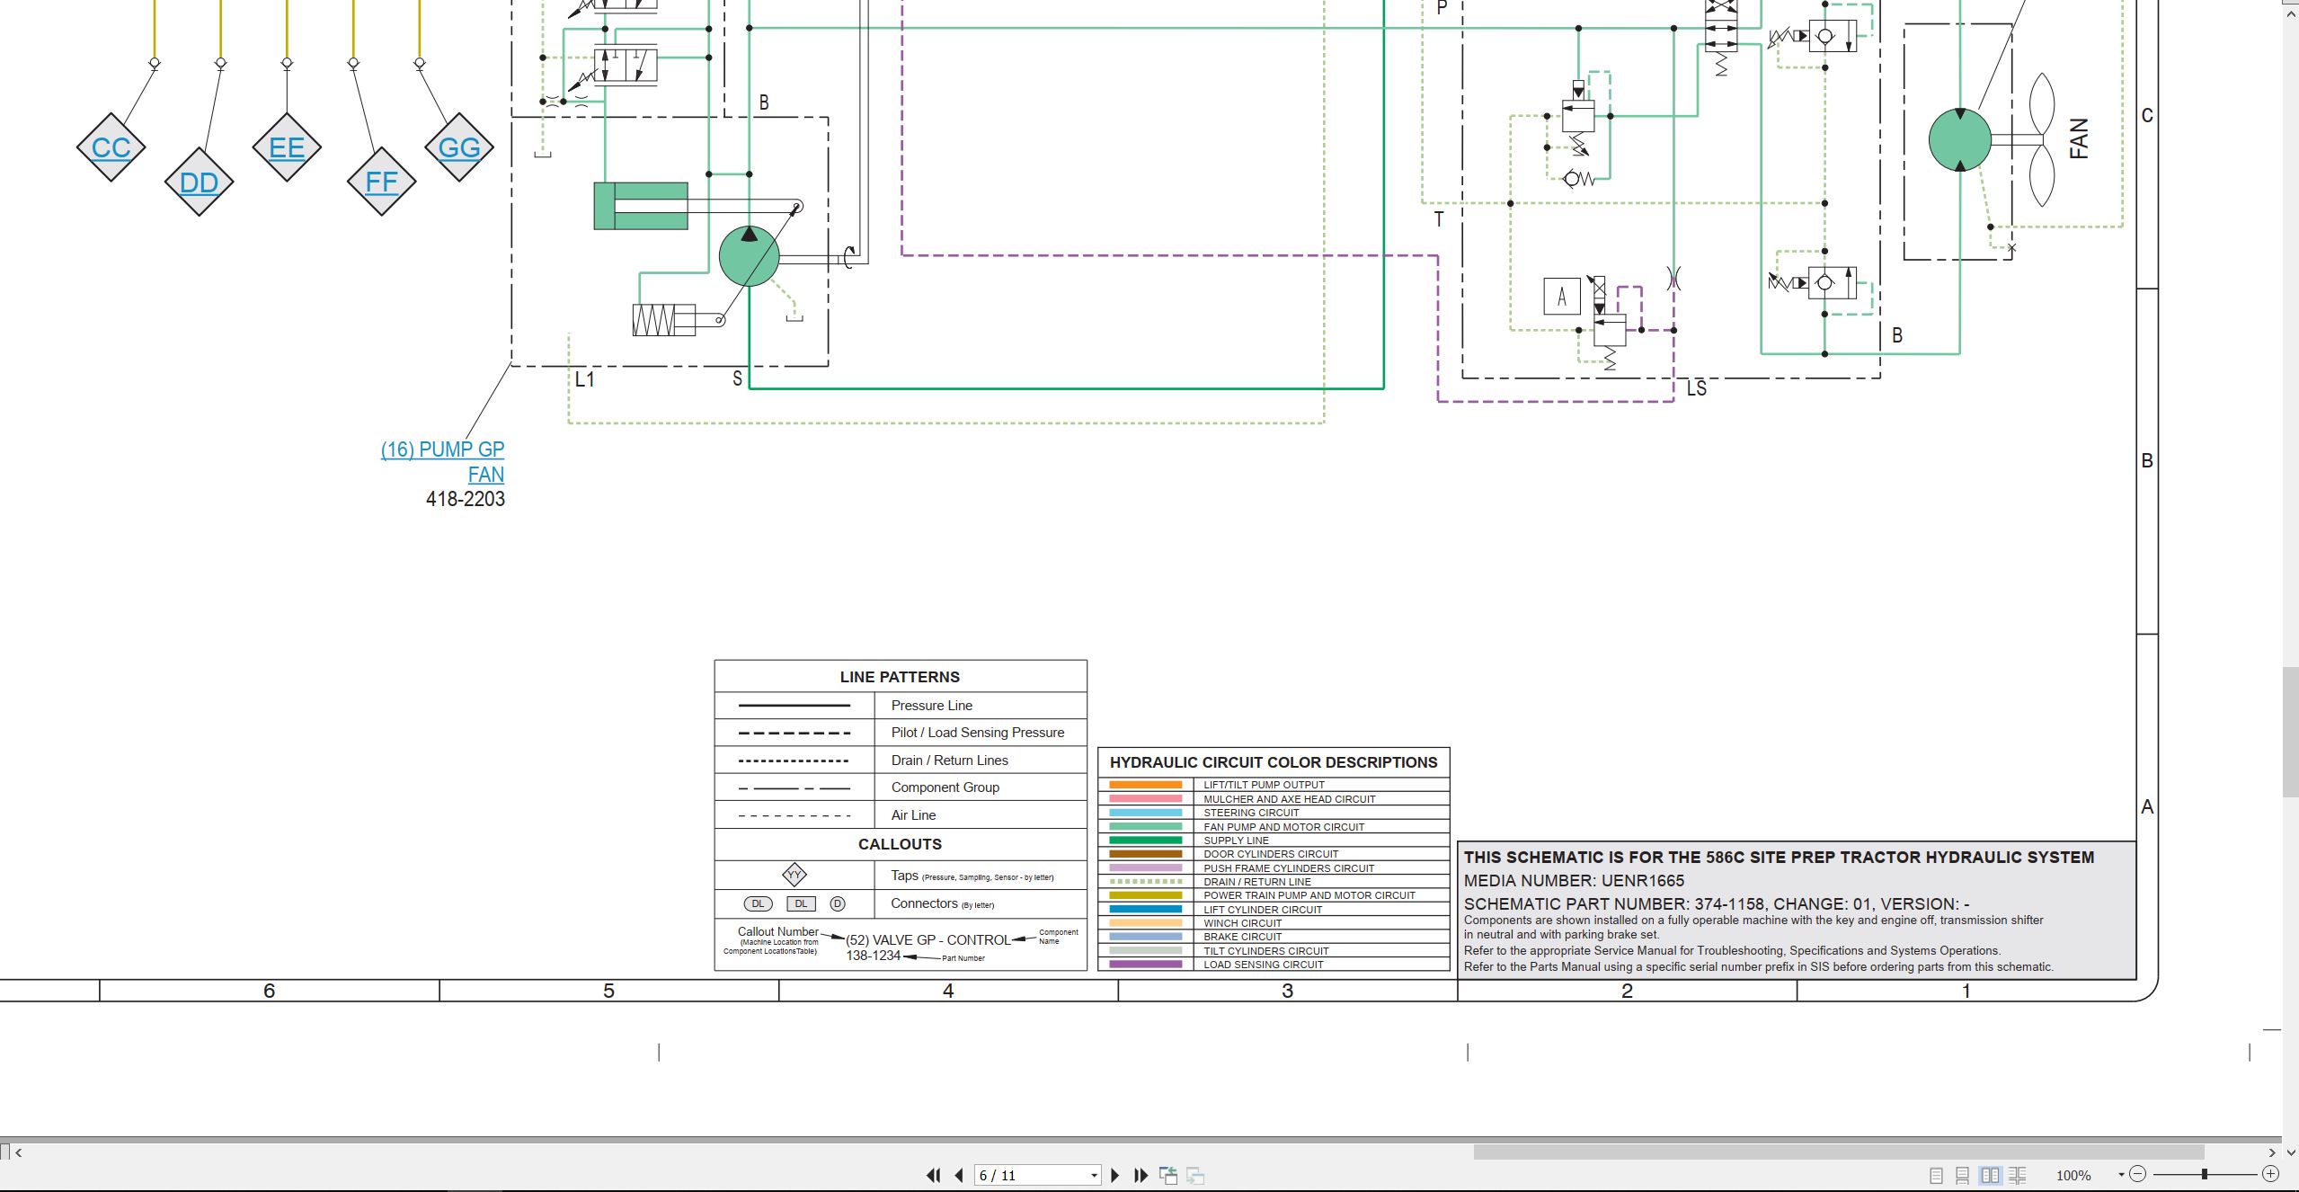2299x1192 pixels.
Task: Click the horizontal scroll right arrow
Action: pyautogui.click(x=2272, y=1152)
